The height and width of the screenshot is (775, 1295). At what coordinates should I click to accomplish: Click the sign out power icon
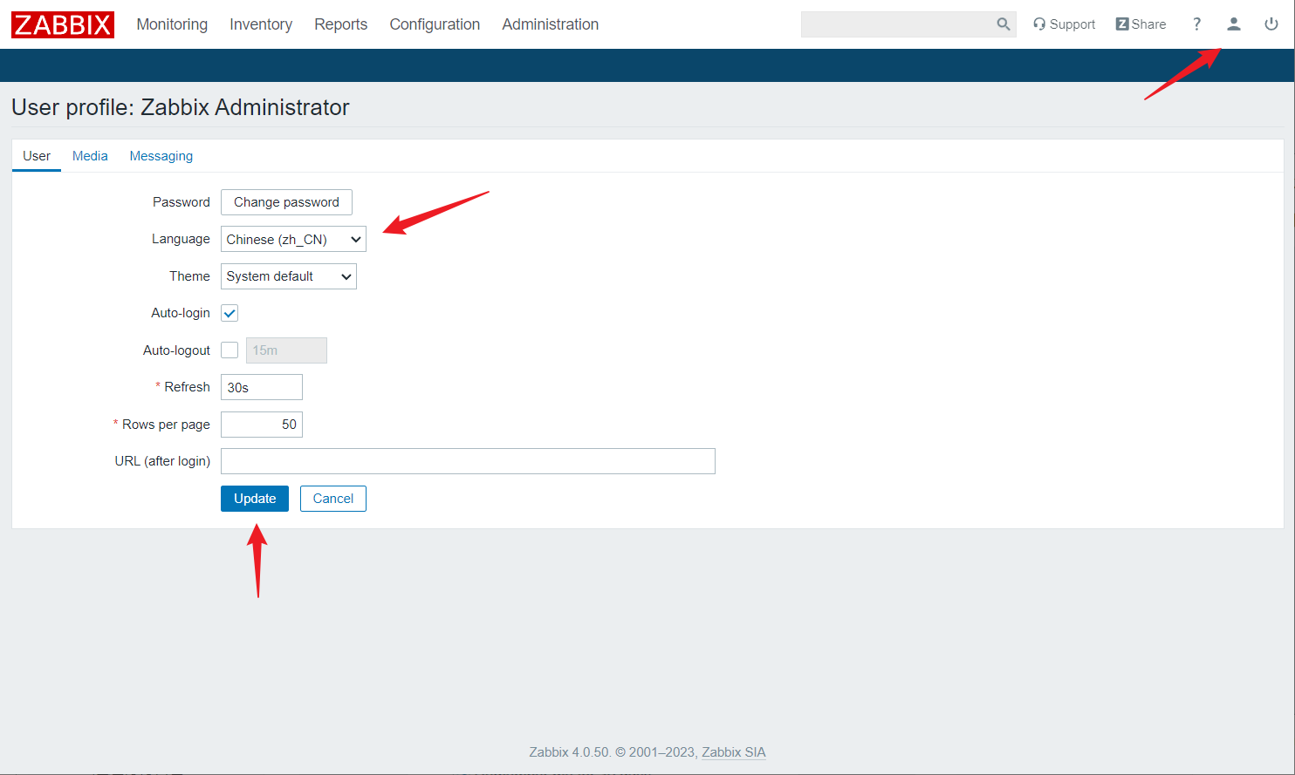(1271, 24)
